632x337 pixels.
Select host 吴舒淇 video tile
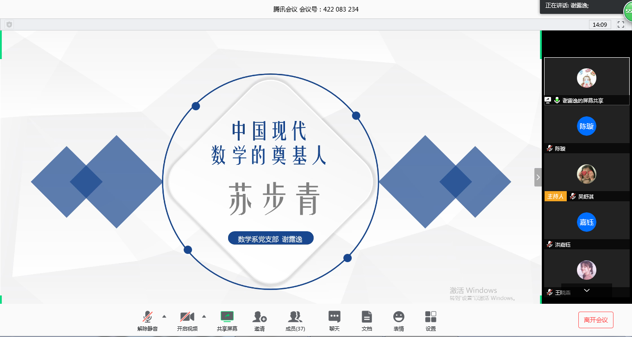(x=586, y=175)
